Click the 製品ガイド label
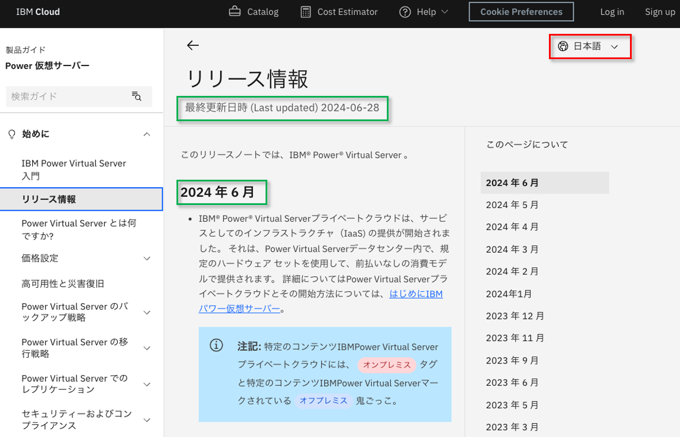Image resolution: width=680 pixels, height=437 pixels. click(26, 50)
